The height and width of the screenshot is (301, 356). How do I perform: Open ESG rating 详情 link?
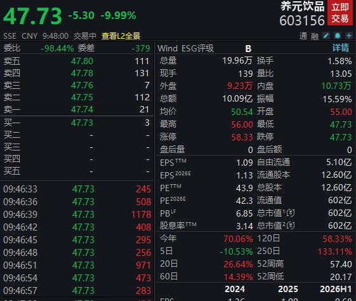341,48
